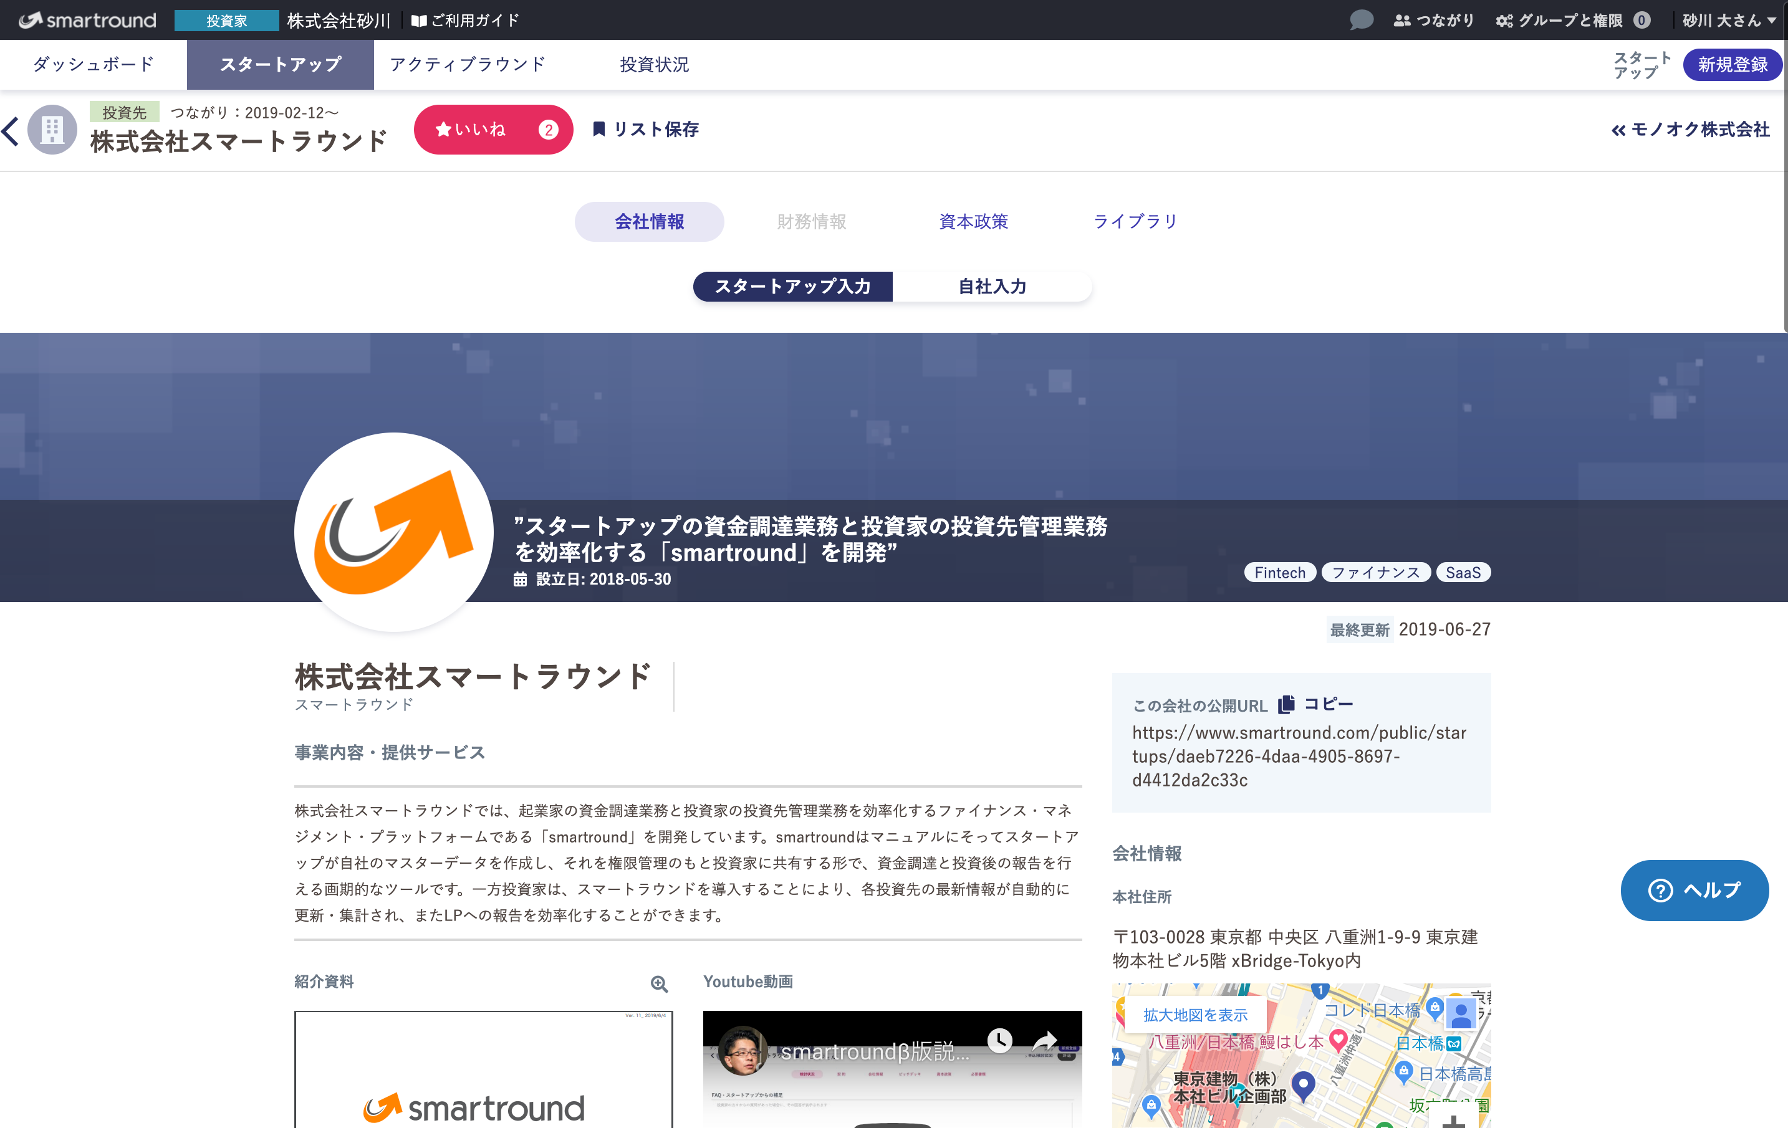Viewport: 1788px width, 1128px height.
Task: Click the calendar icon beside 設立日
Action: click(x=520, y=579)
